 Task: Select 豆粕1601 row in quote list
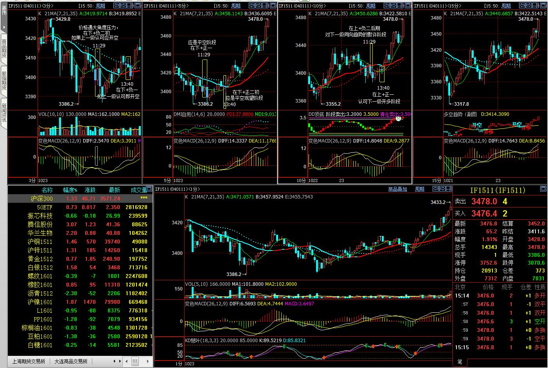coord(80,336)
